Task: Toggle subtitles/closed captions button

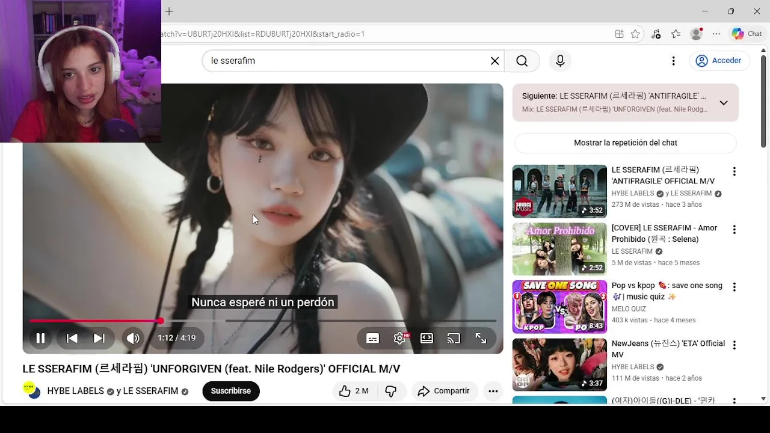Action: 372,338
